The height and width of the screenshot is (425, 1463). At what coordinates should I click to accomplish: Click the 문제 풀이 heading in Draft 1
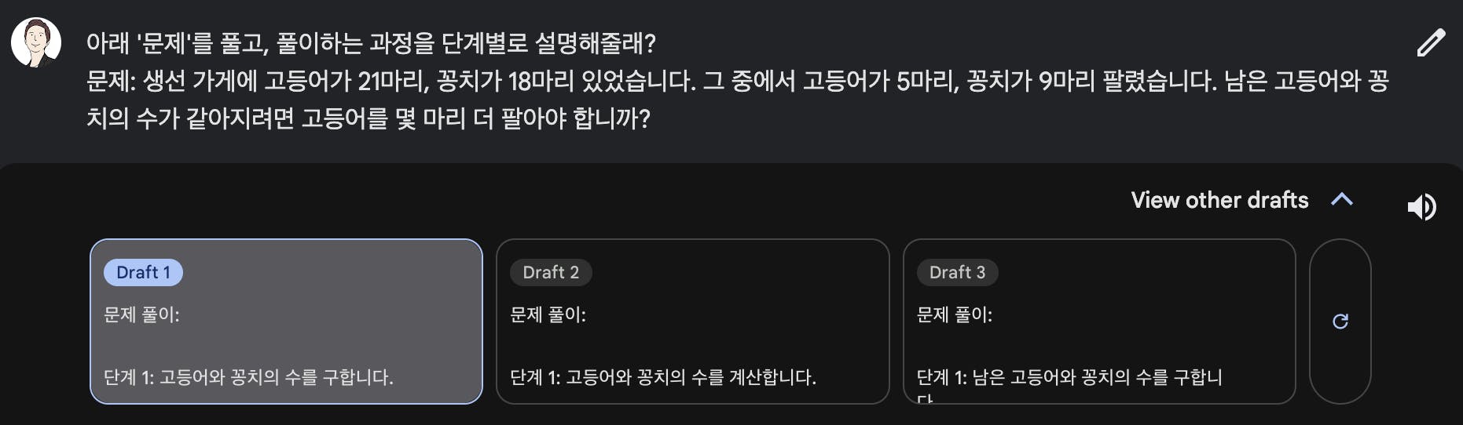click(141, 314)
